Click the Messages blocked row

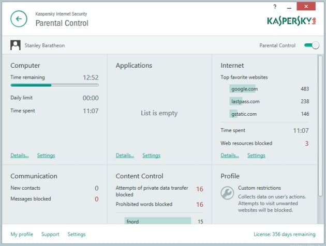(x=54, y=199)
